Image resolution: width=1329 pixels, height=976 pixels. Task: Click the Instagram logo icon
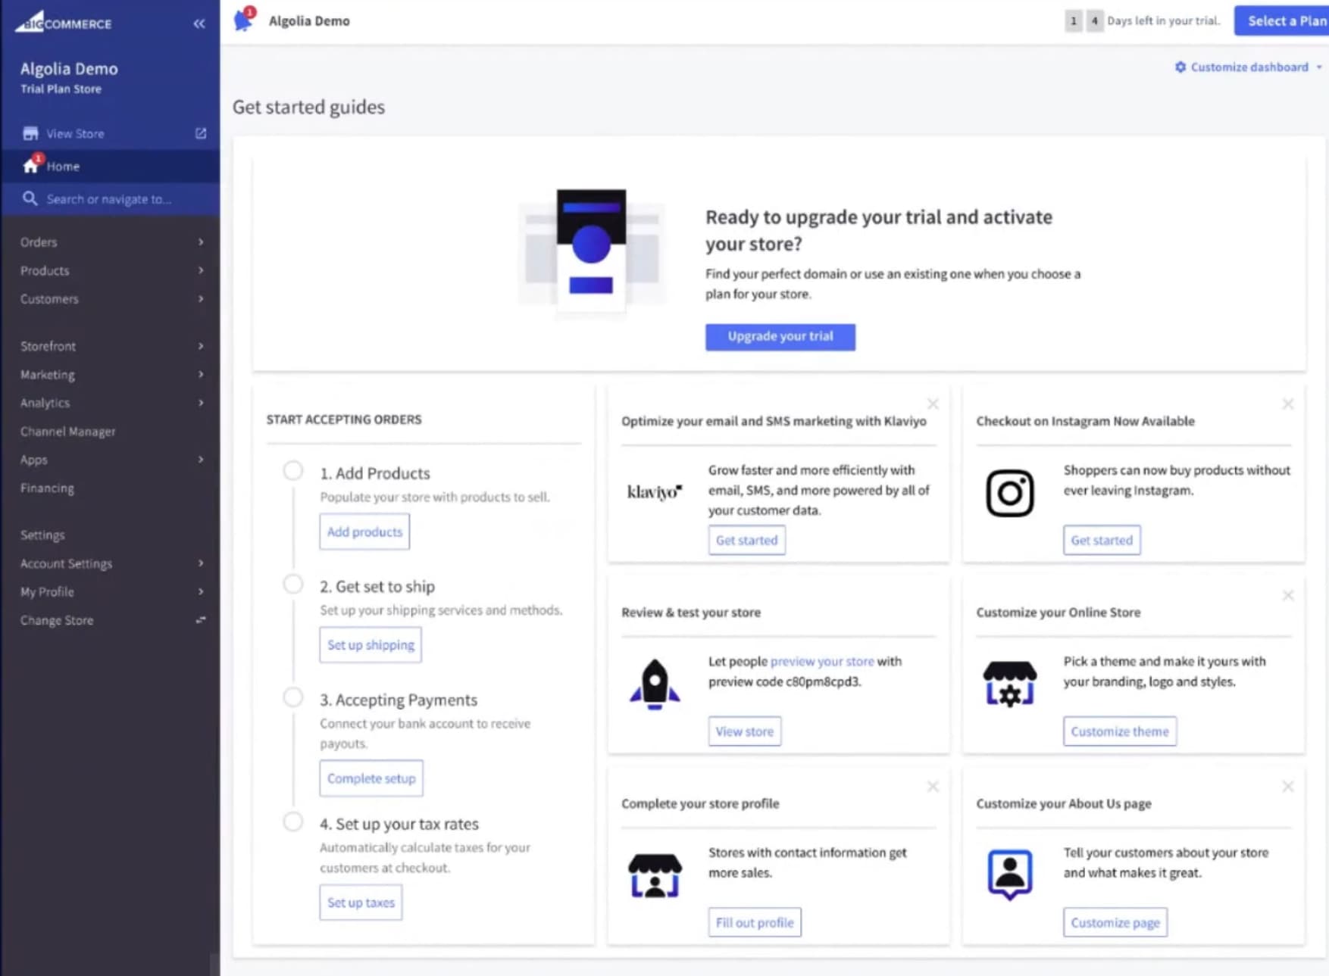(x=1010, y=493)
